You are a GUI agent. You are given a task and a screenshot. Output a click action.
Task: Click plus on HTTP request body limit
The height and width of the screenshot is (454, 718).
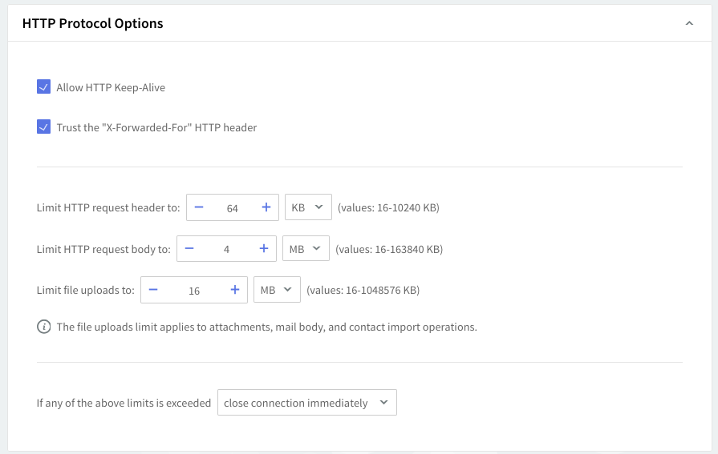pyautogui.click(x=263, y=249)
